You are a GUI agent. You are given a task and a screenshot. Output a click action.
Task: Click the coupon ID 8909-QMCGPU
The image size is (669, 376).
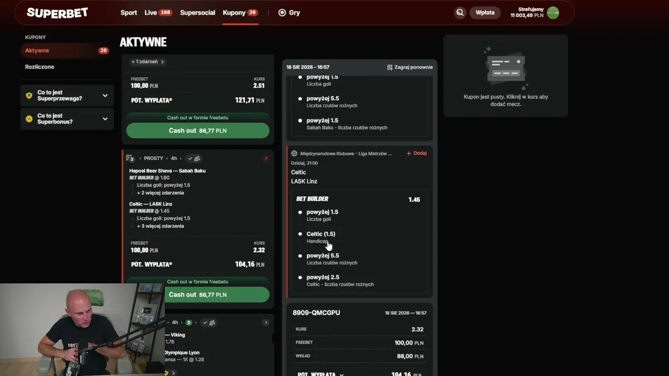point(316,313)
